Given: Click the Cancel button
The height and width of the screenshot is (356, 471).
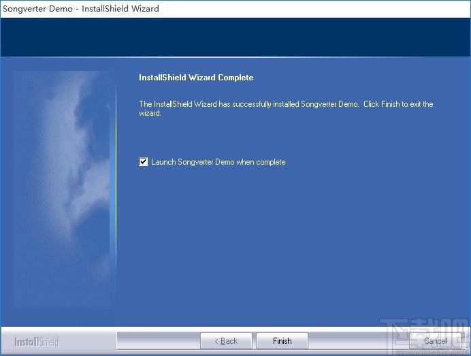Looking at the screenshot, I should (435, 341).
